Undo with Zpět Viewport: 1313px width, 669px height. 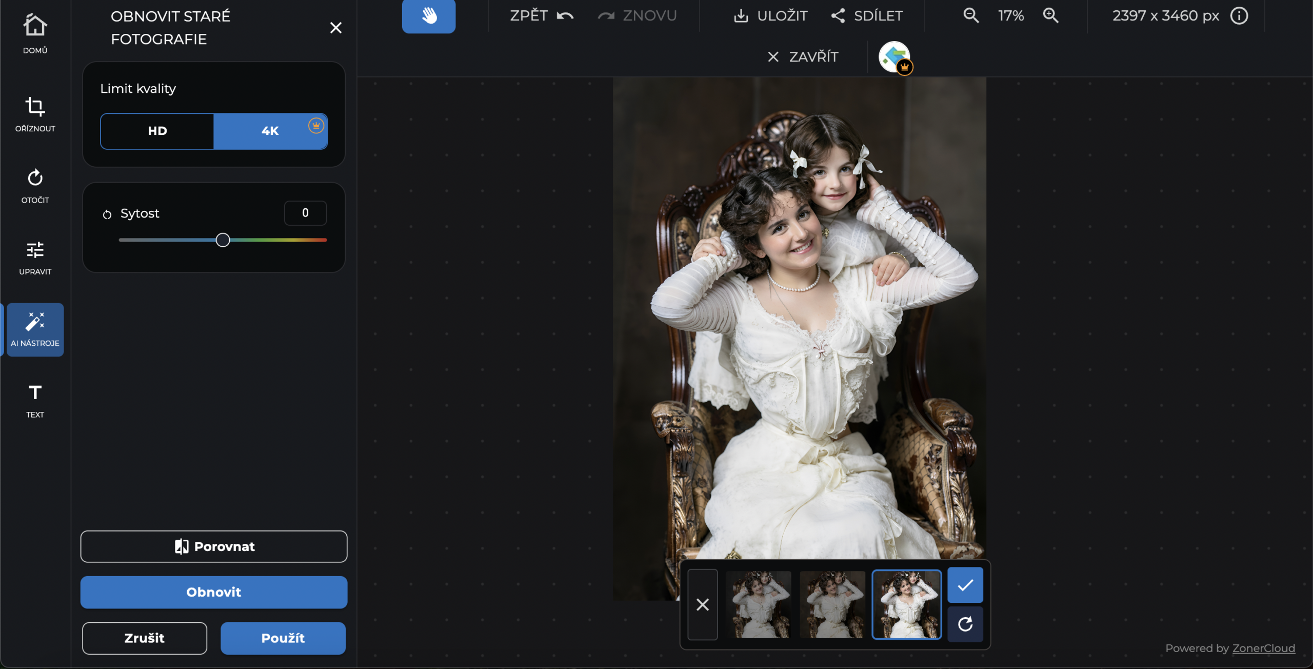(542, 16)
